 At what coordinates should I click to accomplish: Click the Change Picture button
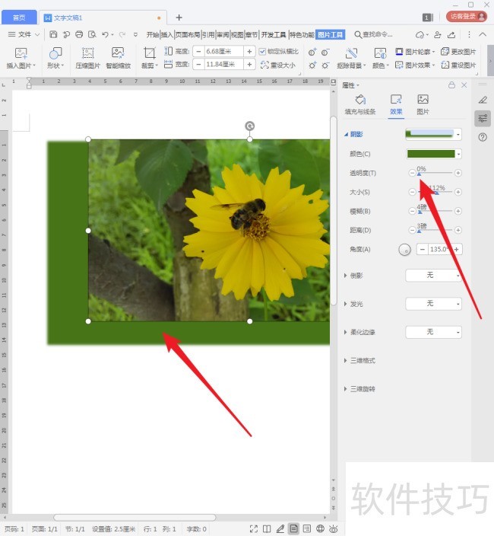point(458,52)
